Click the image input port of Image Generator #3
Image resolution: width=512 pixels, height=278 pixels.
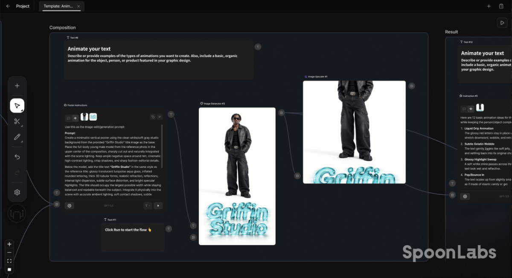[193, 237]
